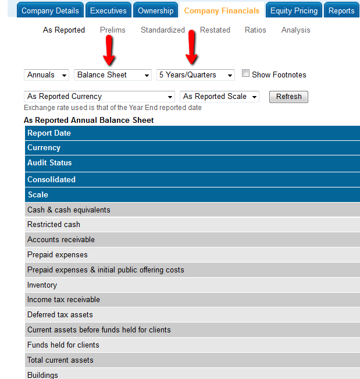The image size is (360, 379).
Task: Switch to Prelims view
Action: [112, 30]
